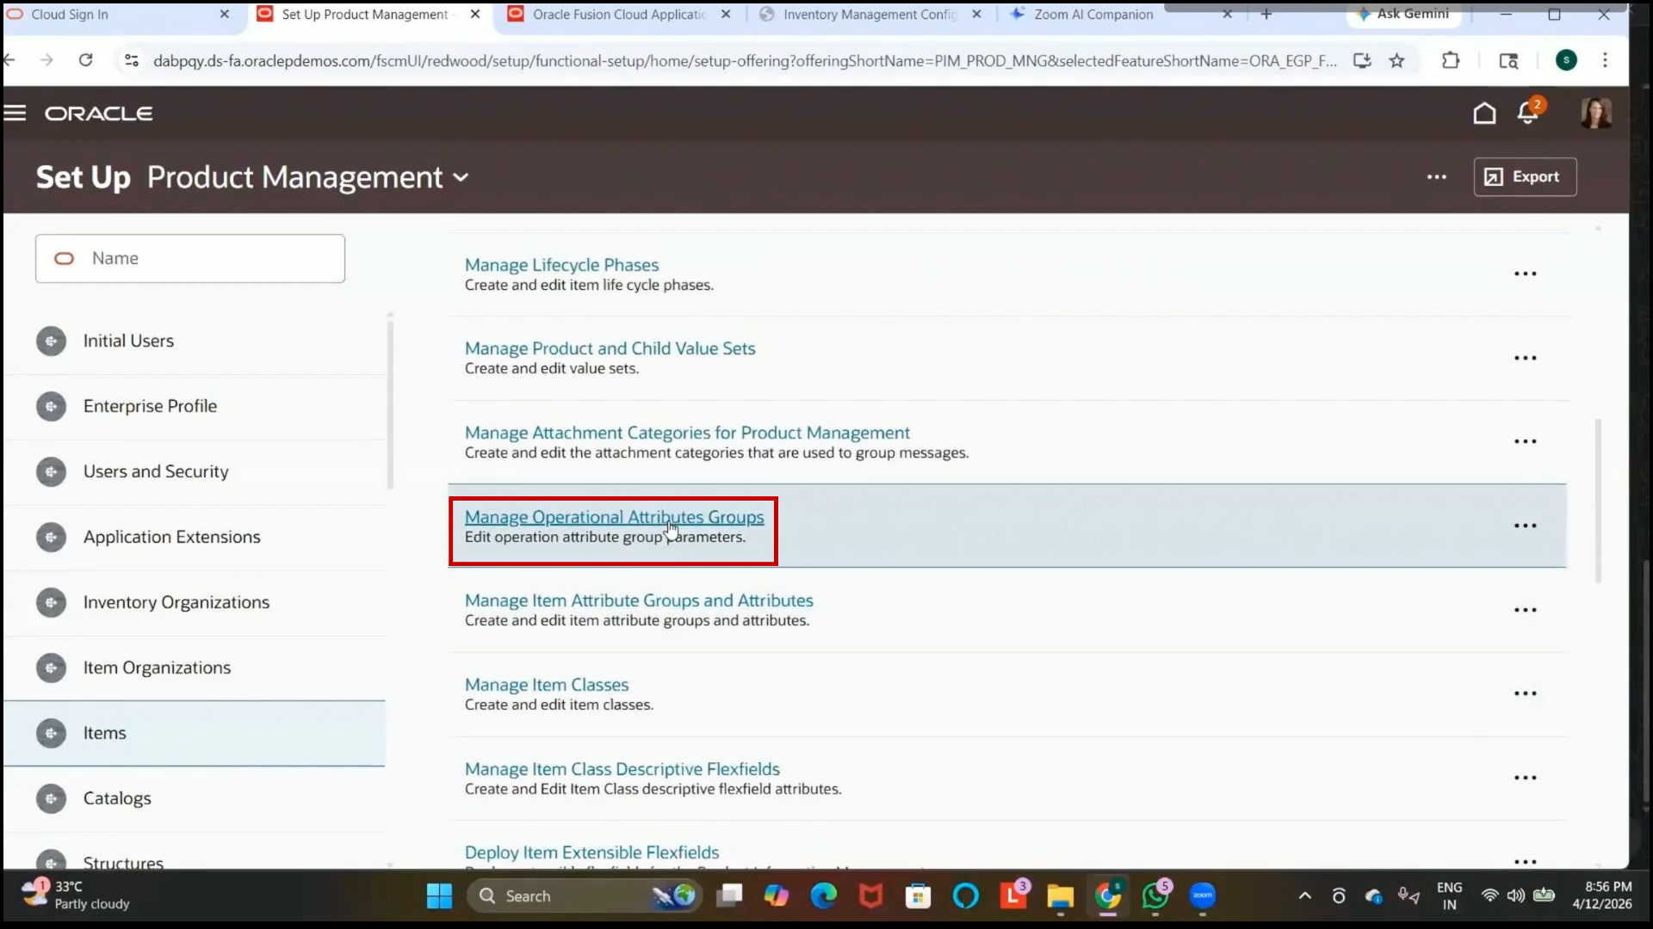Screen dimensions: 1653x929
Task: Open Manage Item Attribute Groups and Attributes
Action: 639,600
